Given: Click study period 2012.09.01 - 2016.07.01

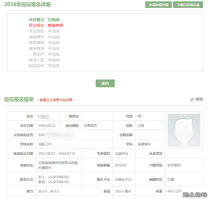Looking at the screenshot, I should (x=57, y=153).
